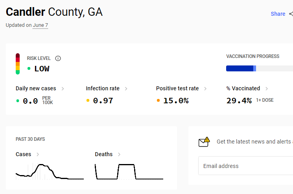Open the Cases chart arrow
293x194 pixels.
coord(38,154)
